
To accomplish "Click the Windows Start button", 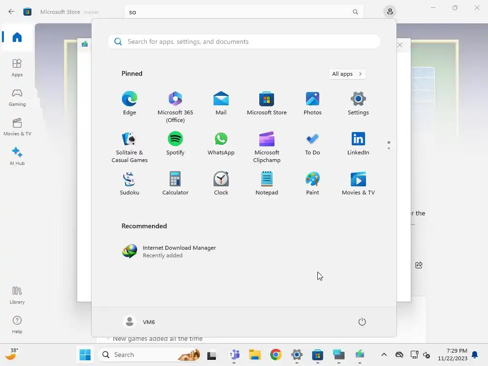I will click(85, 355).
